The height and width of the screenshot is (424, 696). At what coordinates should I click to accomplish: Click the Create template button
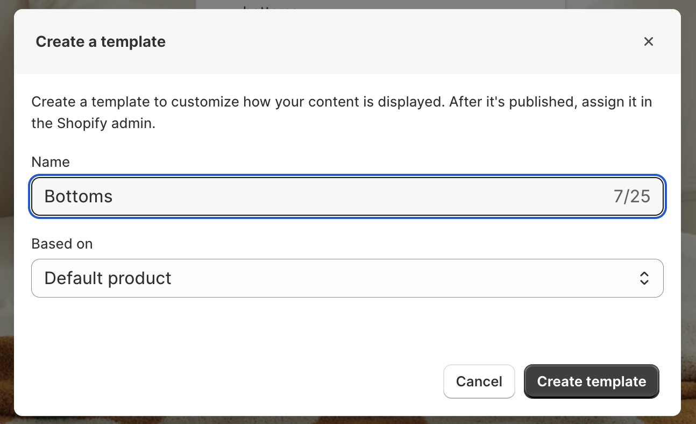click(591, 381)
